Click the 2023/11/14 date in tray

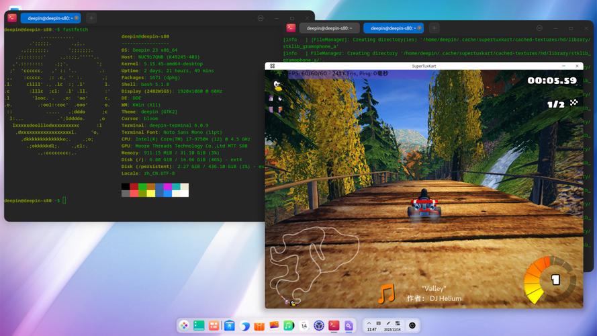pos(392,329)
